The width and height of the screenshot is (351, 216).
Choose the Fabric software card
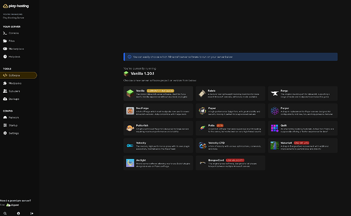230,93
